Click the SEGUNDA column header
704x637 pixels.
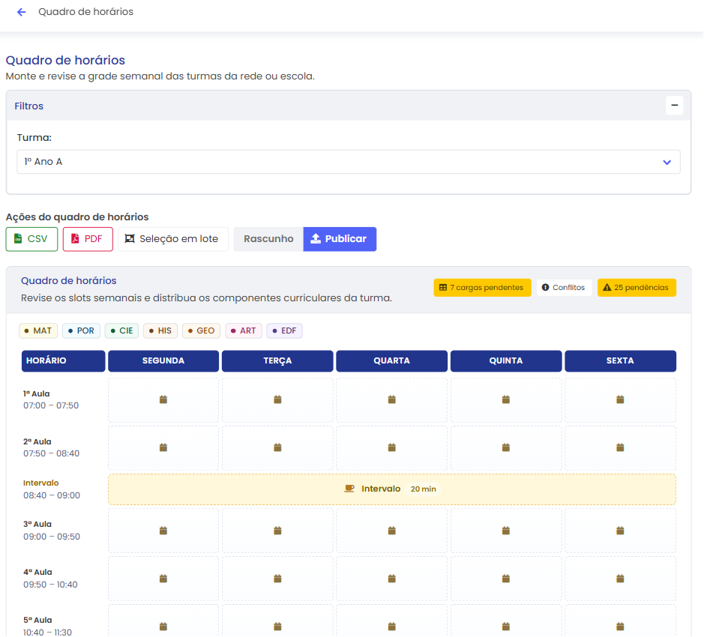click(163, 361)
